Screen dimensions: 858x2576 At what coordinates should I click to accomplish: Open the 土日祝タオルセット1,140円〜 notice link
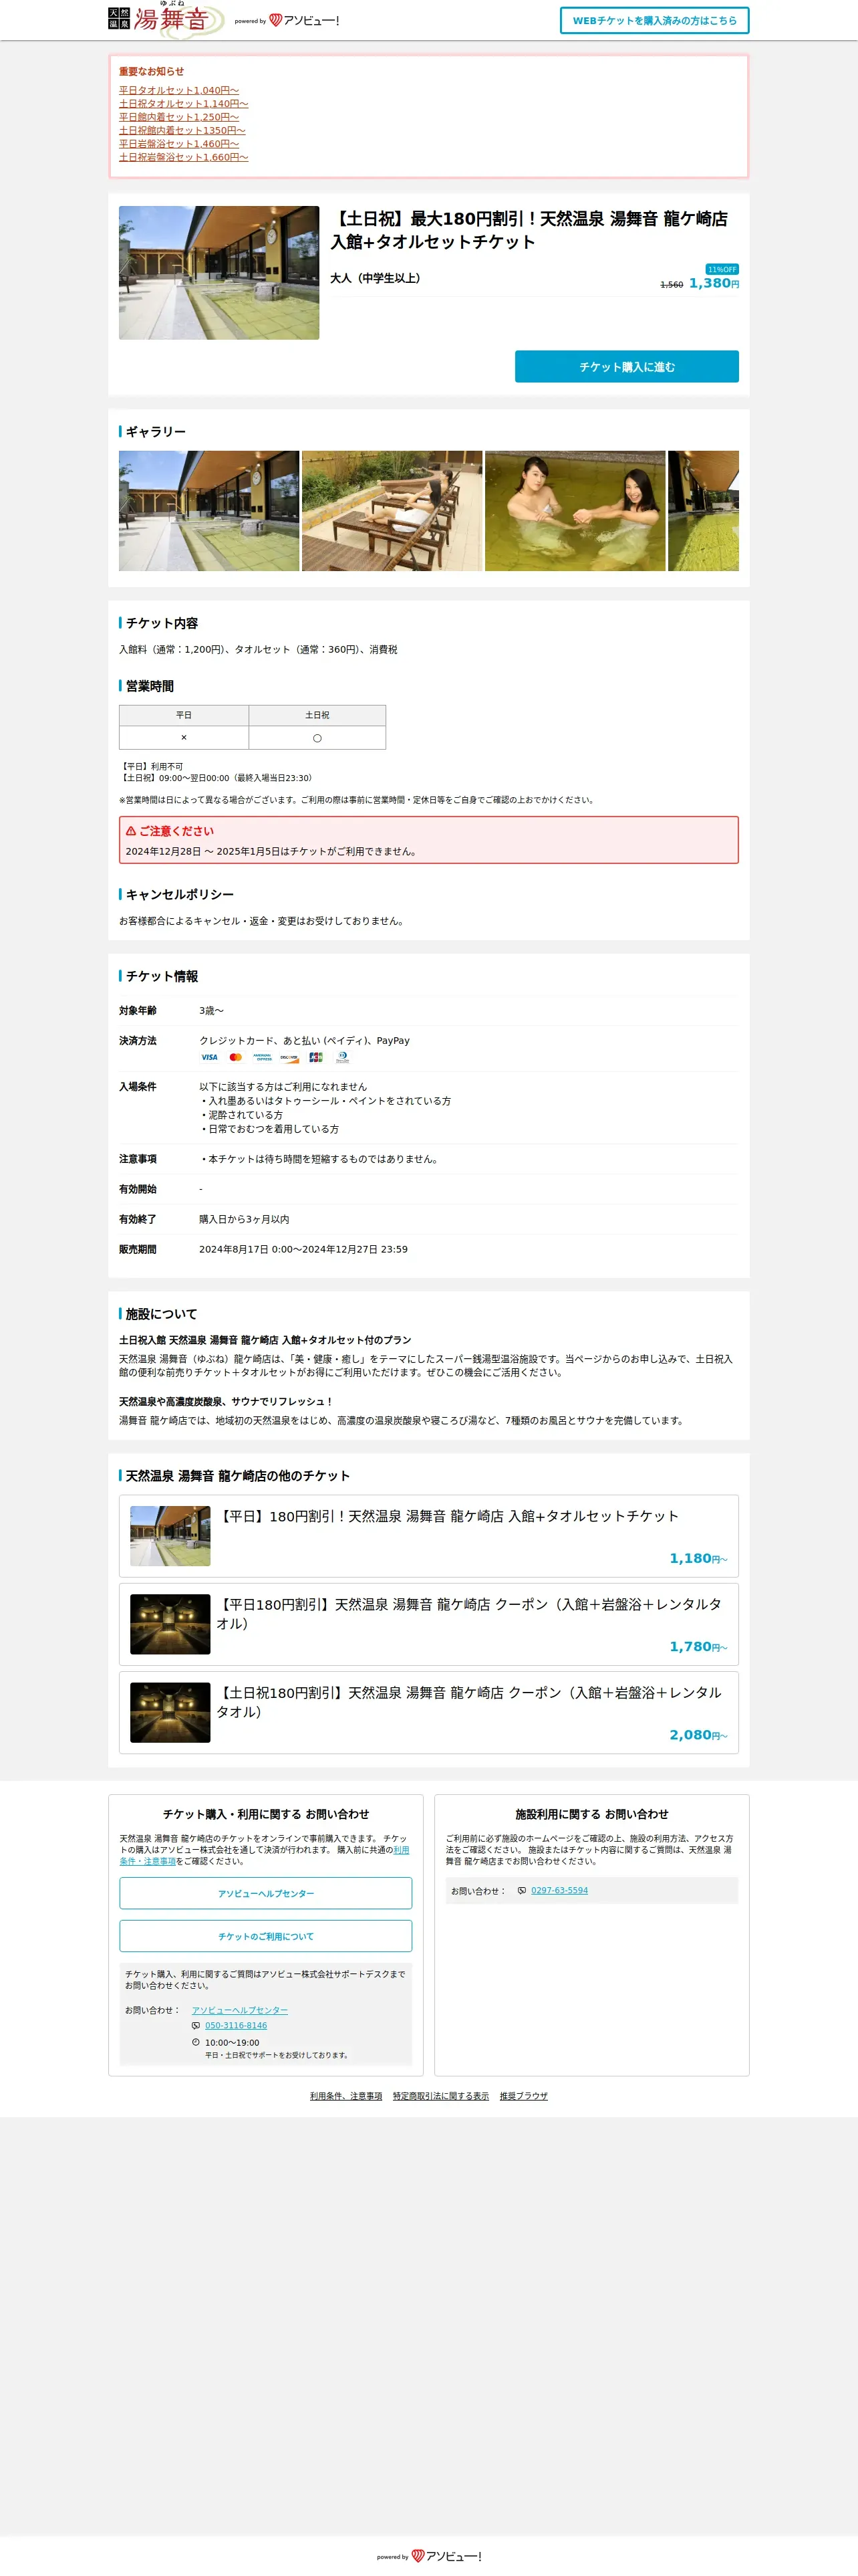tap(184, 104)
